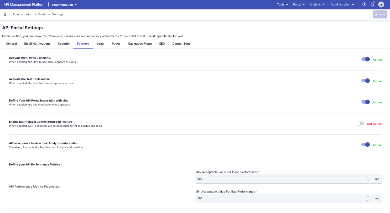Viewport: 390px width, 213px height.
Task: Open the documentation project dropdown
Action: tap(64, 4)
